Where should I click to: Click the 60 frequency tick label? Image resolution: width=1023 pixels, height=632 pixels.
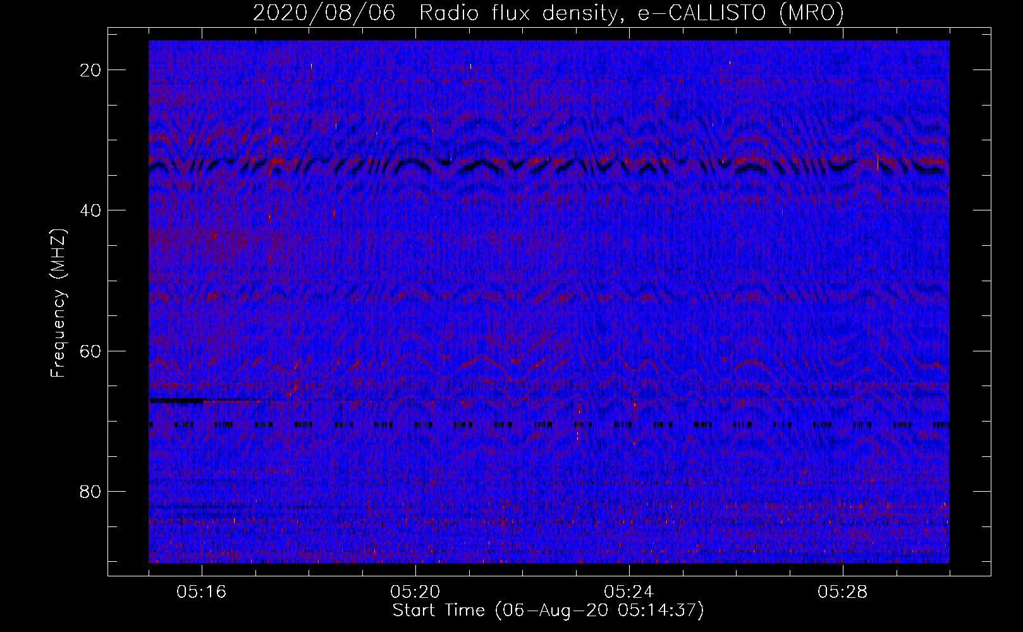click(x=91, y=351)
